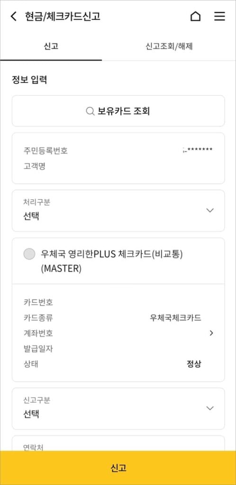Tap the yellow 신고 button

pyautogui.click(x=118, y=467)
